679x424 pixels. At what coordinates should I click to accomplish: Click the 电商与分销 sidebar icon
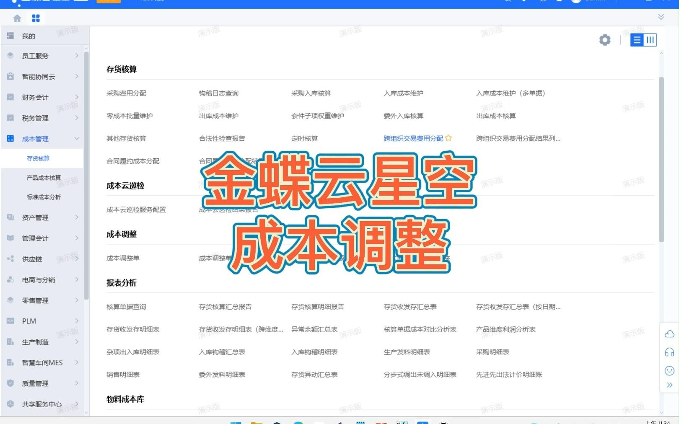tap(10, 279)
